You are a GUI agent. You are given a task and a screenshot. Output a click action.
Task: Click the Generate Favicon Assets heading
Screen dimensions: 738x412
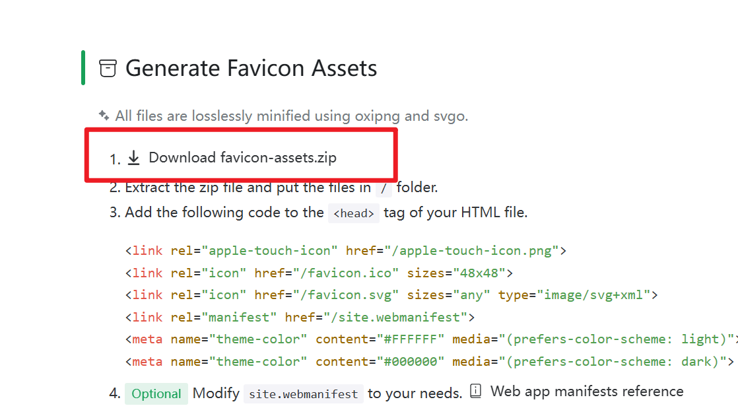(251, 68)
